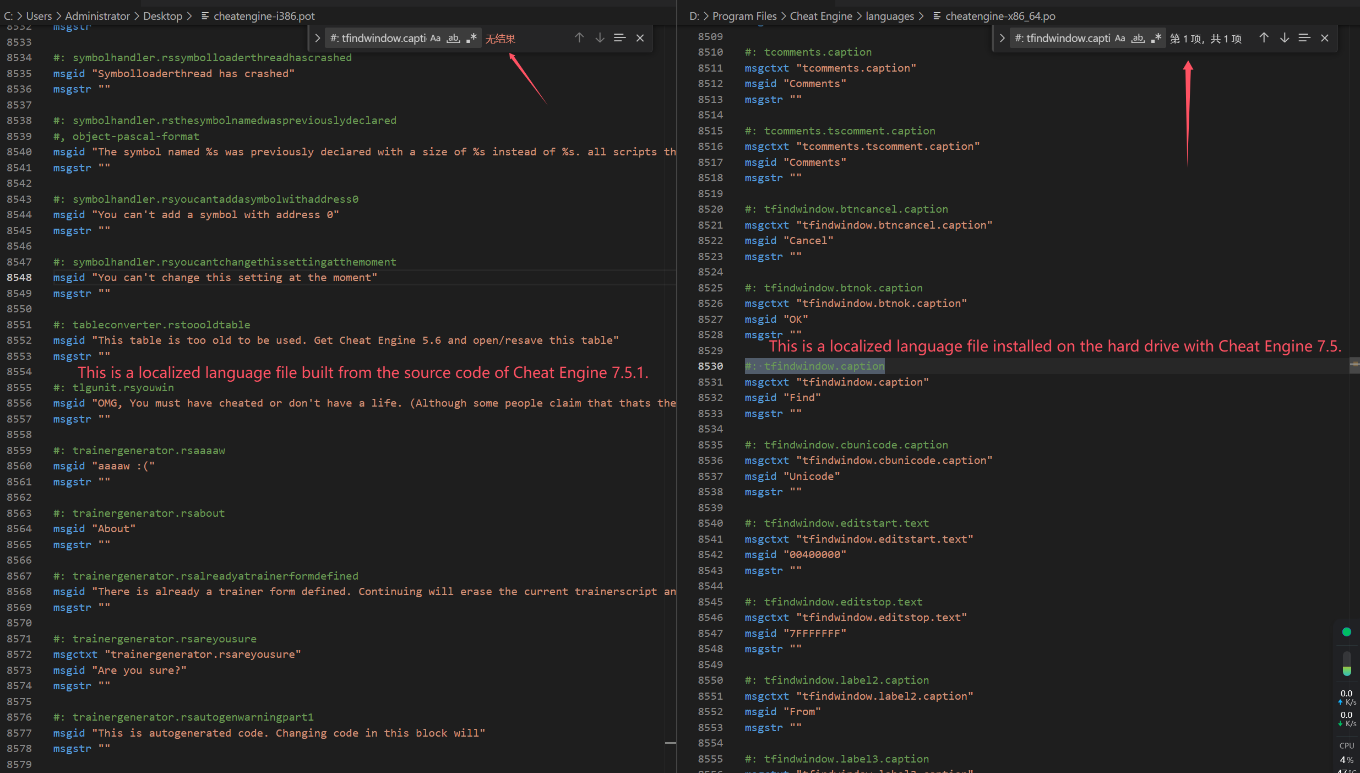The width and height of the screenshot is (1360, 773).
Task: Click Find in Selection icon in left widget
Action: (x=619, y=38)
